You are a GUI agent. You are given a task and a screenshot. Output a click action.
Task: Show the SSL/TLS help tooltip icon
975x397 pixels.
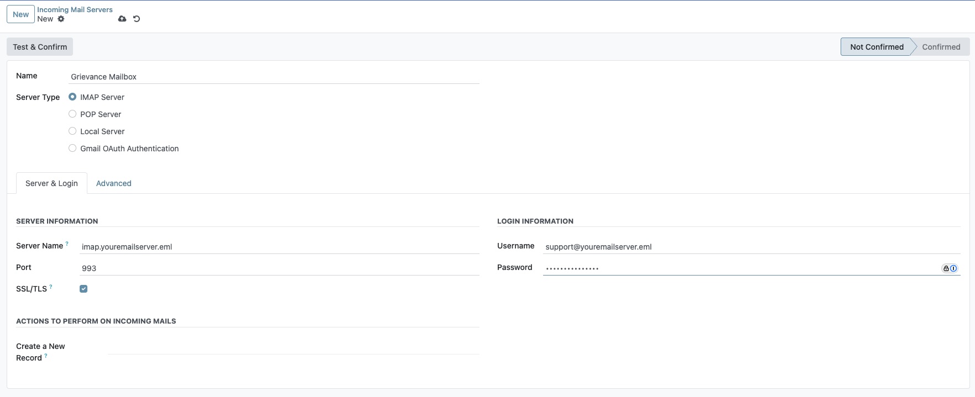[51, 287]
